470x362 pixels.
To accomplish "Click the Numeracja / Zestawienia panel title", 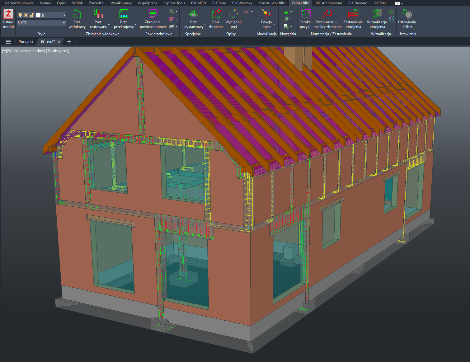I will pyautogui.click(x=331, y=34).
